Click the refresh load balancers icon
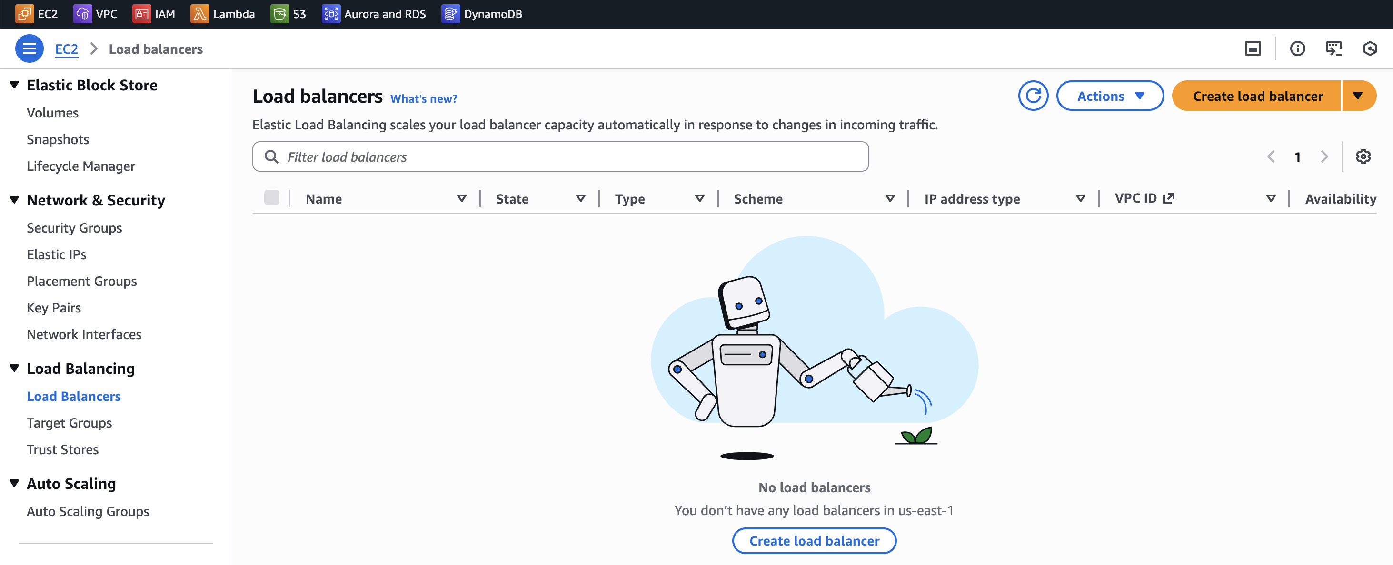Image resolution: width=1393 pixels, height=565 pixels. pos(1033,96)
